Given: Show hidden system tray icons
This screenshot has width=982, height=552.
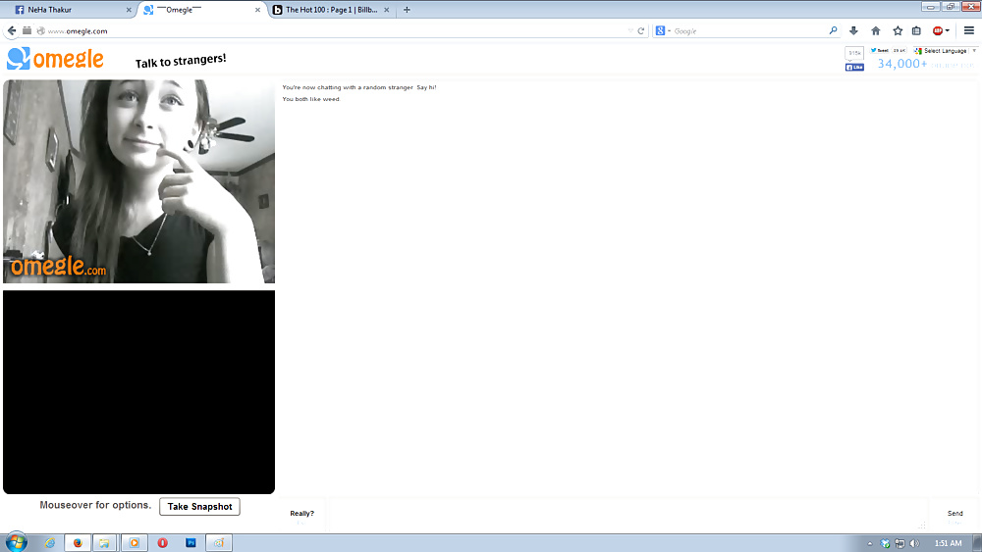Looking at the screenshot, I should (869, 543).
